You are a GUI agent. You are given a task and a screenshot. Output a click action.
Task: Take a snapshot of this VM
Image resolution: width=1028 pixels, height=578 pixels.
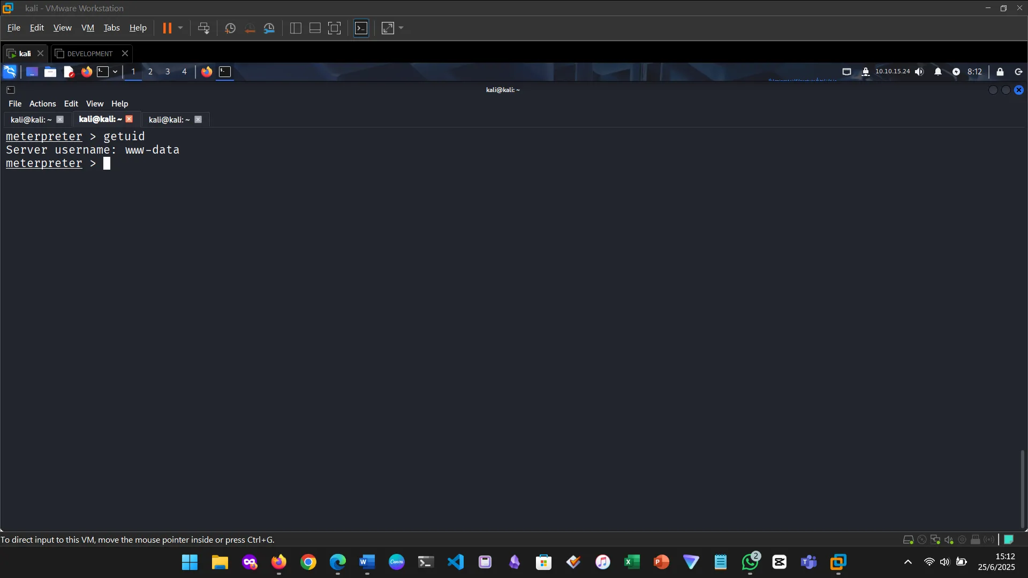click(x=230, y=28)
